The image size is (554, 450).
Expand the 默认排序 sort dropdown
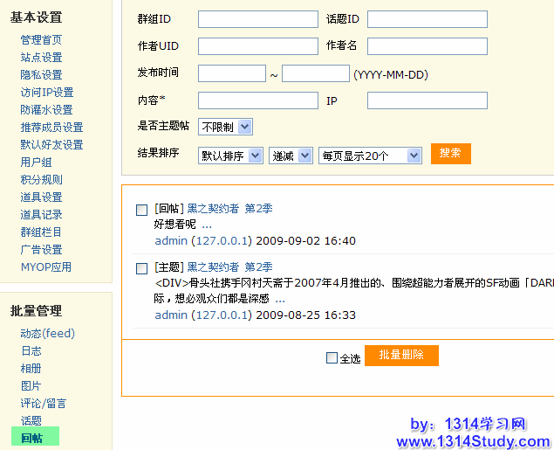click(x=230, y=156)
